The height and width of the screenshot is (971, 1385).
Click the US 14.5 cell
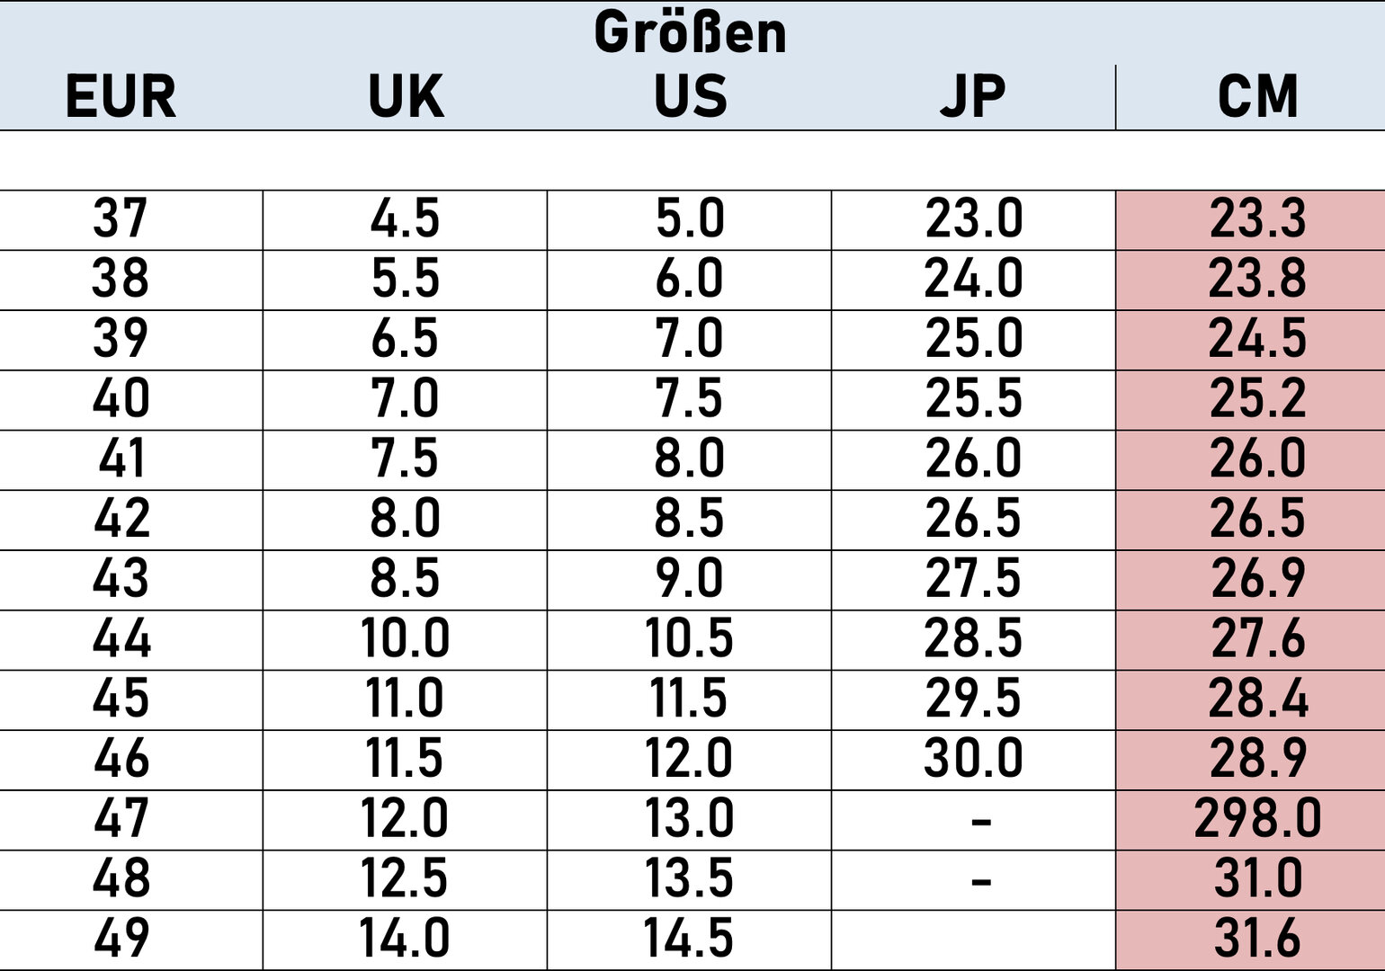click(x=689, y=940)
